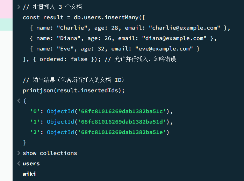Click the printjson(result.insertedIds) line
The height and width of the screenshot is (181, 244).
(x=73, y=90)
